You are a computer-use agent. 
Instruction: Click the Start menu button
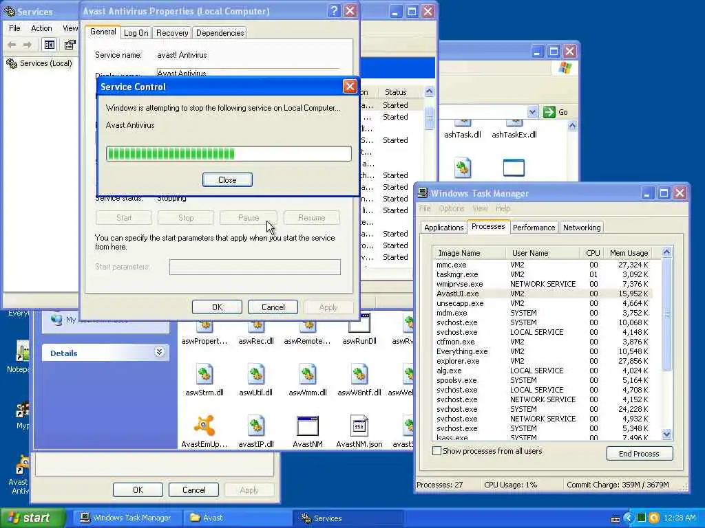(x=32, y=518)
